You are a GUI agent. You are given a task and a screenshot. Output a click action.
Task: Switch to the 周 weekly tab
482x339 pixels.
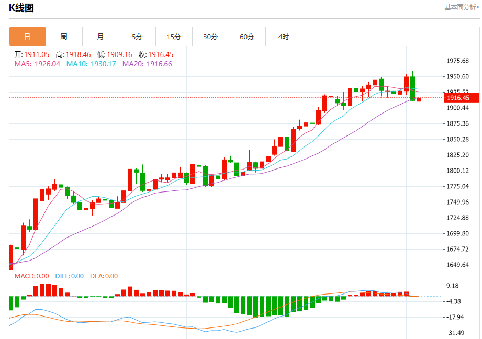coord(64,37)
